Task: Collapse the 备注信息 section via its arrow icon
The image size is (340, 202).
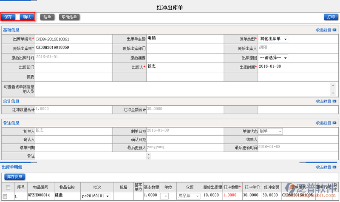Action: pyautogui.click(x=334, y=123)
